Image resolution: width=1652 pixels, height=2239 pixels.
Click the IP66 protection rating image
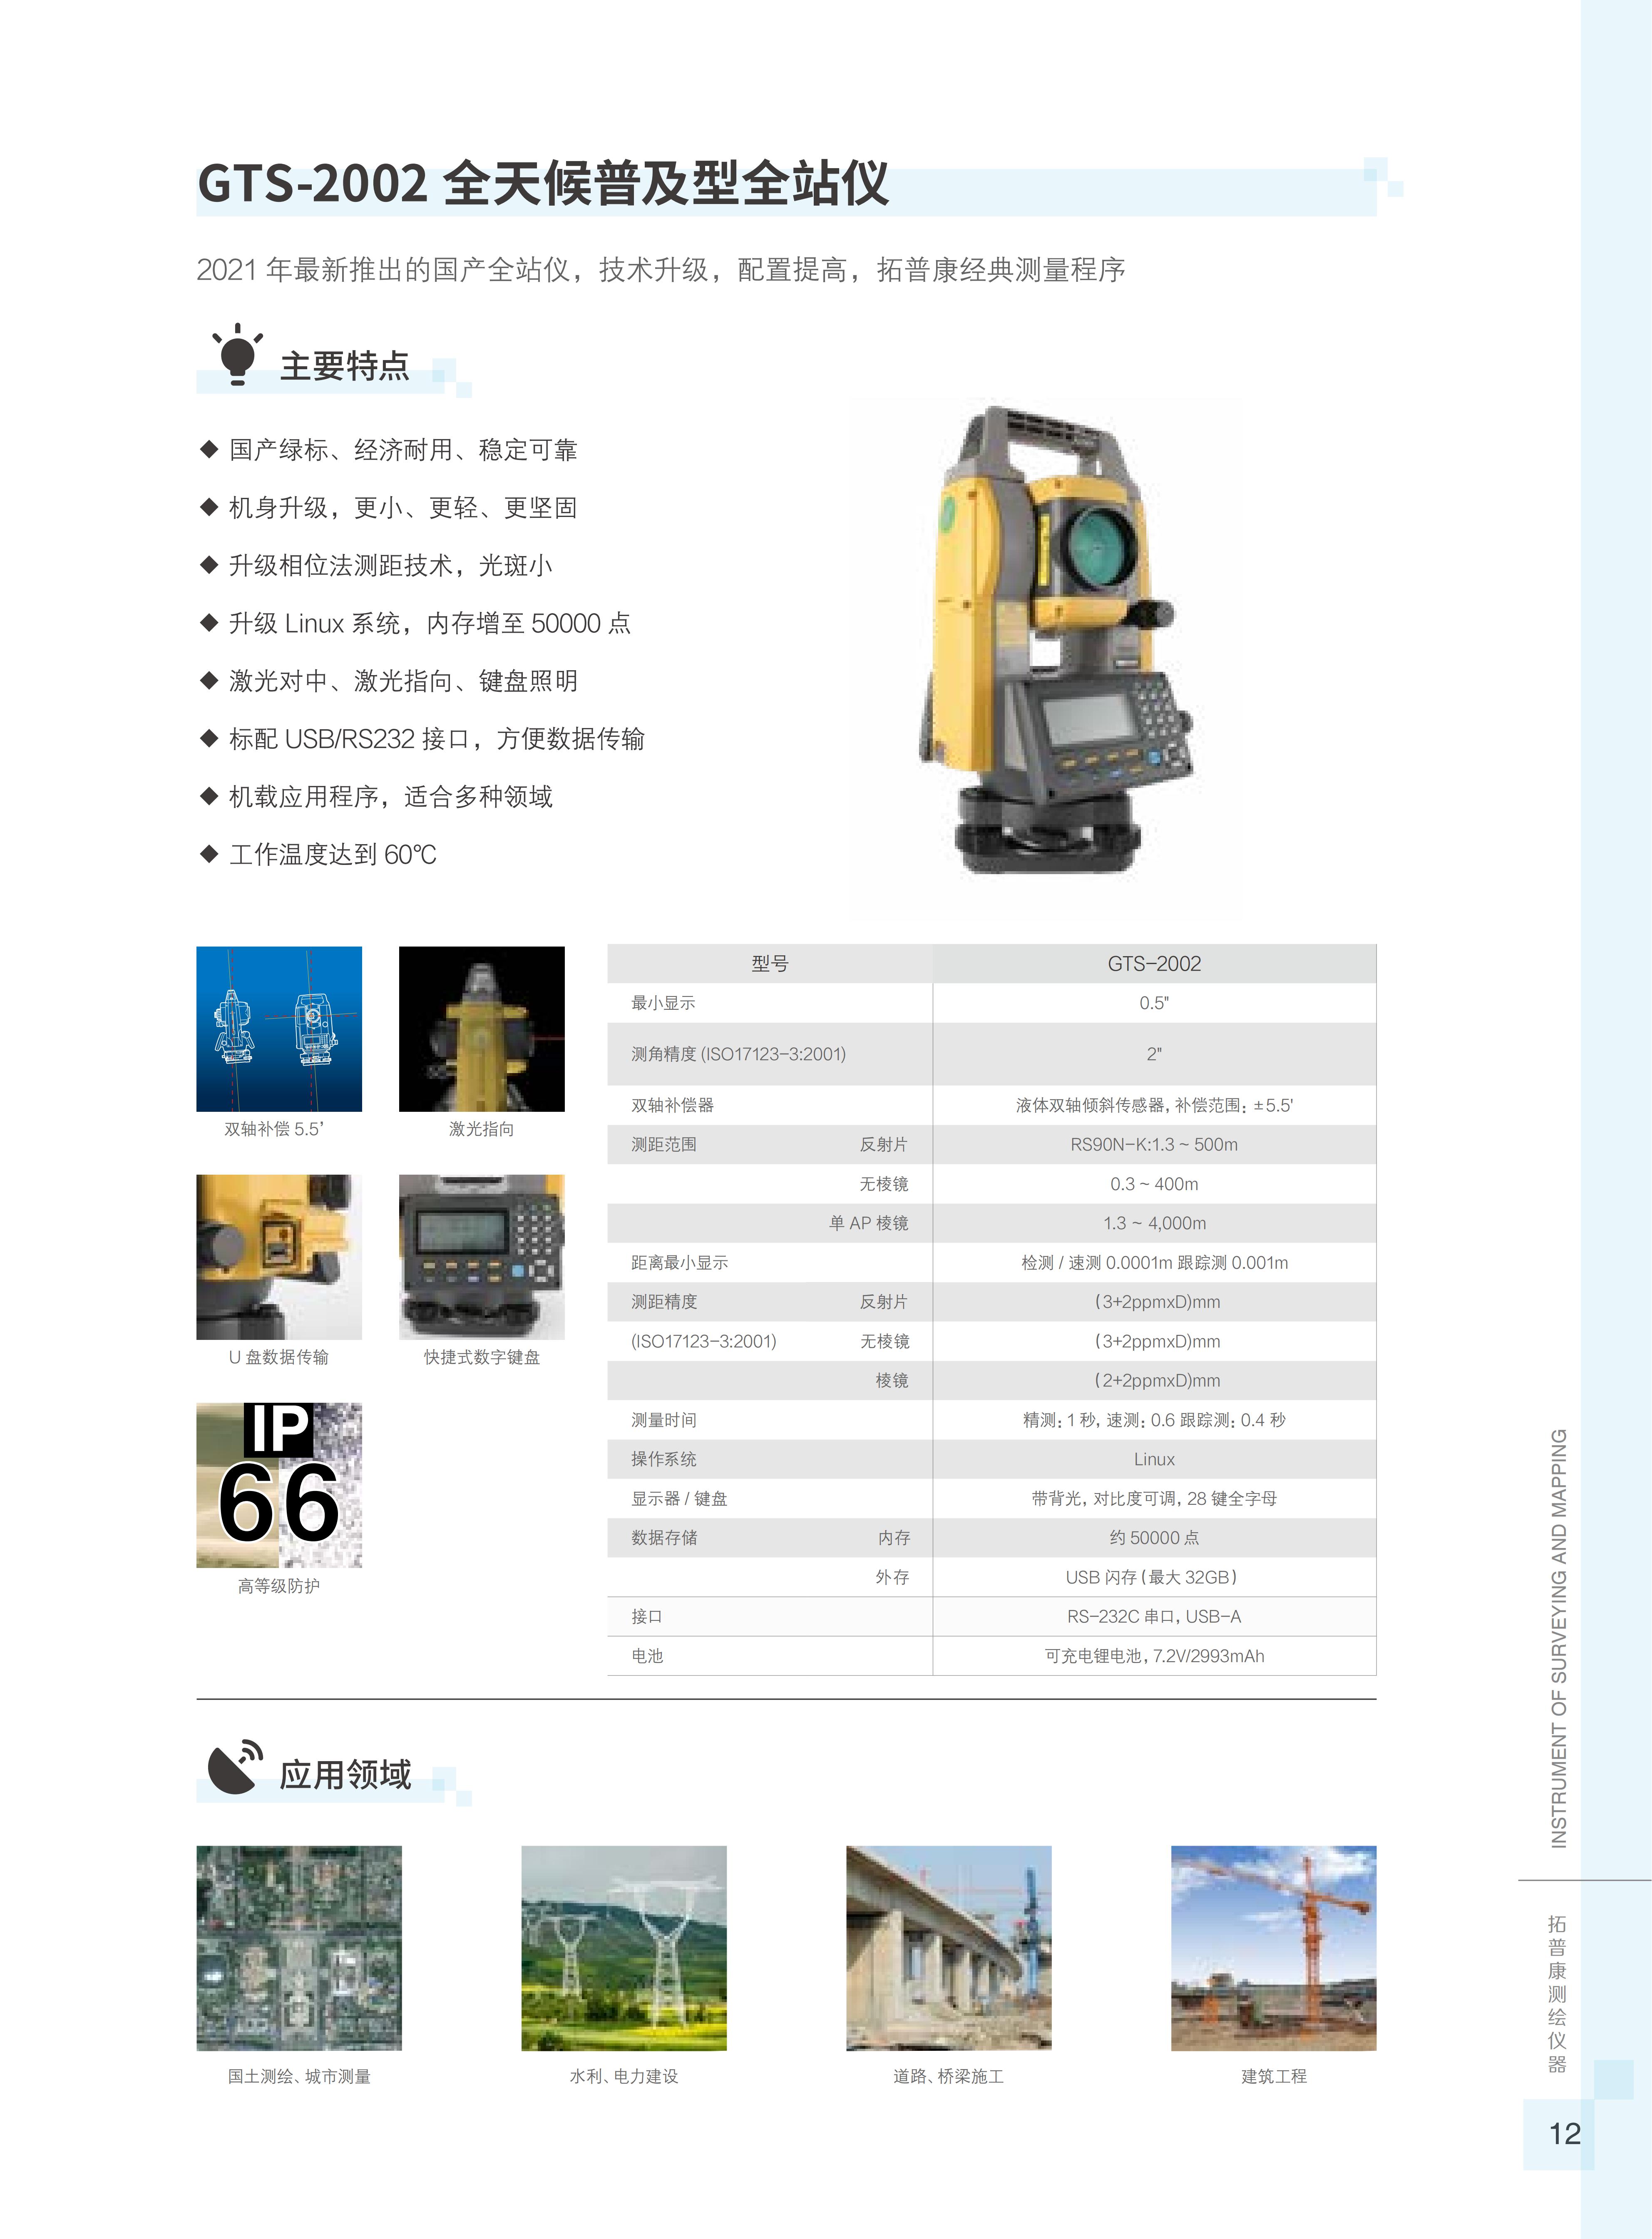tap(279, 1485)
